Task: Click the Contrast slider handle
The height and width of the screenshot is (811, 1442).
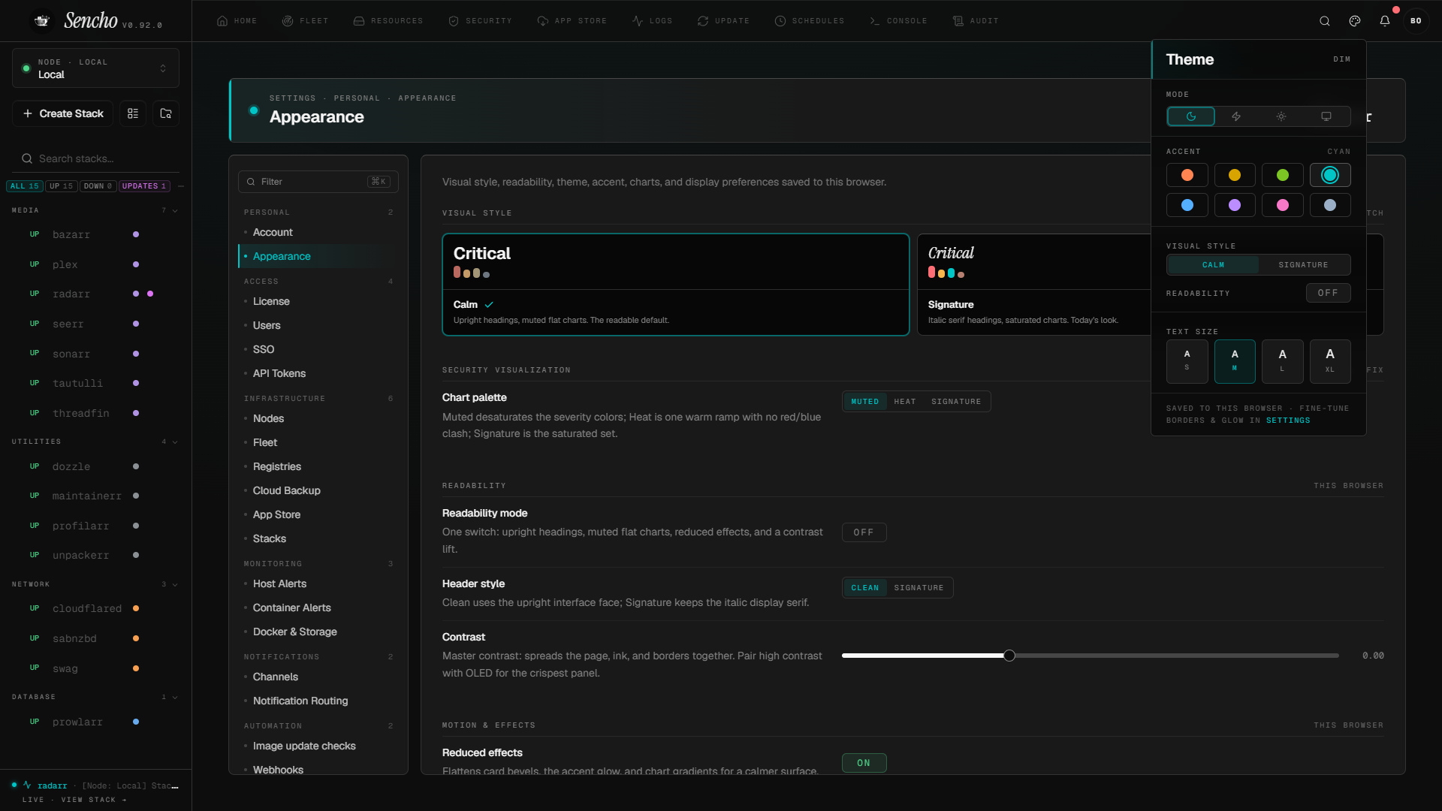Action: [x=1009, y=656]
